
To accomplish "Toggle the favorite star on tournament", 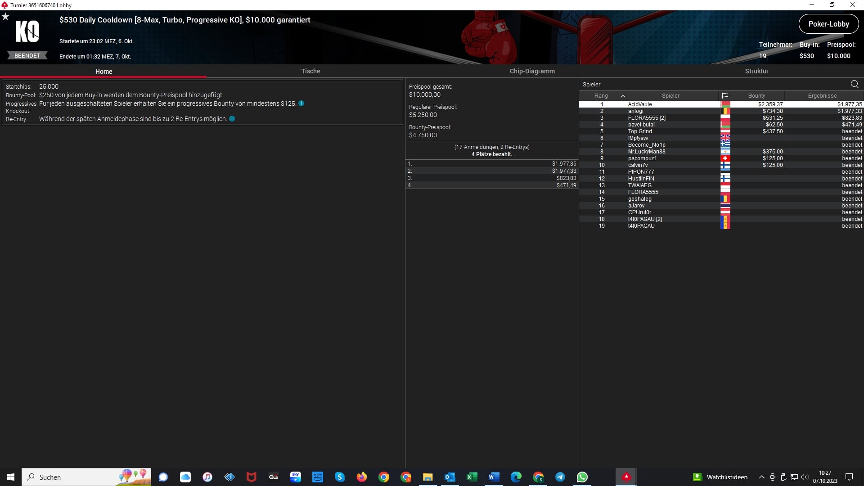I will point(5,17).
